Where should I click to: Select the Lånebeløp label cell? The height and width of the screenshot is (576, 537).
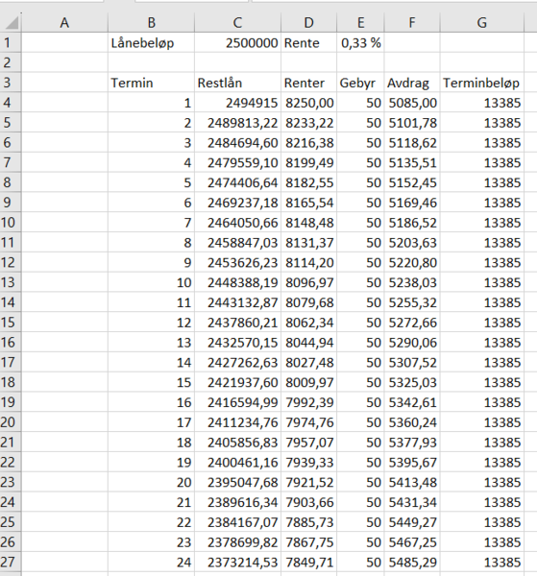pos(151,42)
